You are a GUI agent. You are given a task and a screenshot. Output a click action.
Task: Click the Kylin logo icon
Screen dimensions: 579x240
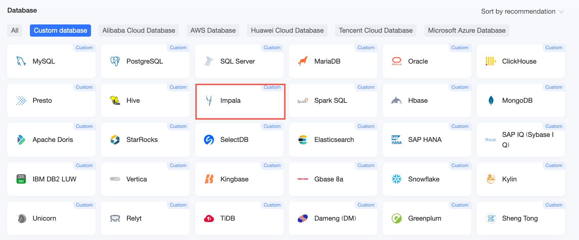click(x=491, y=179)
